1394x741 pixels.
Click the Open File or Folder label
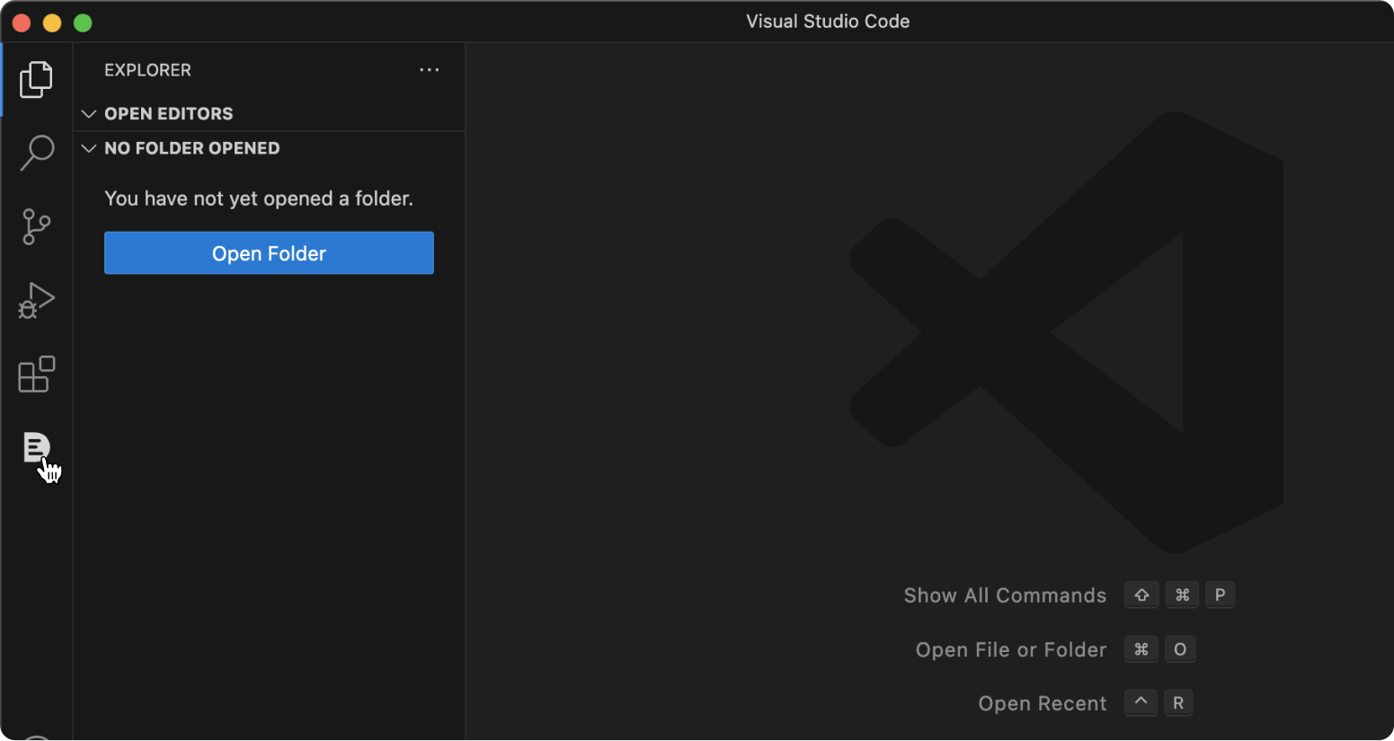pos(1011,649)
